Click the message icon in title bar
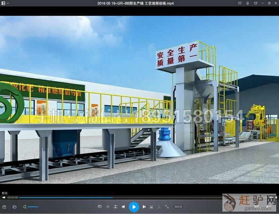279x214 pixels. coord(240,3)
